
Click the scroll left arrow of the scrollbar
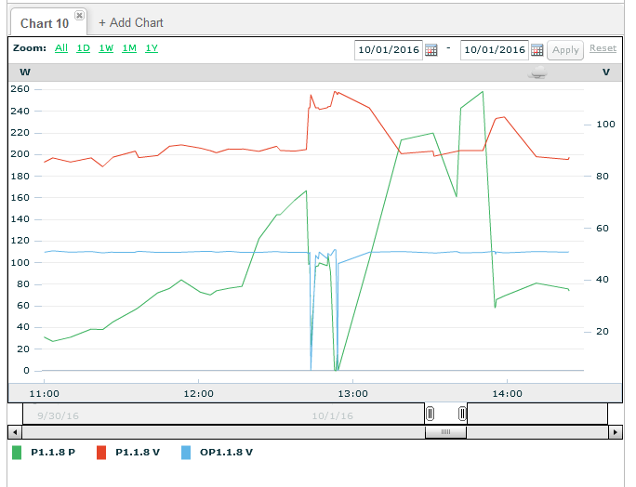[15, 432]
